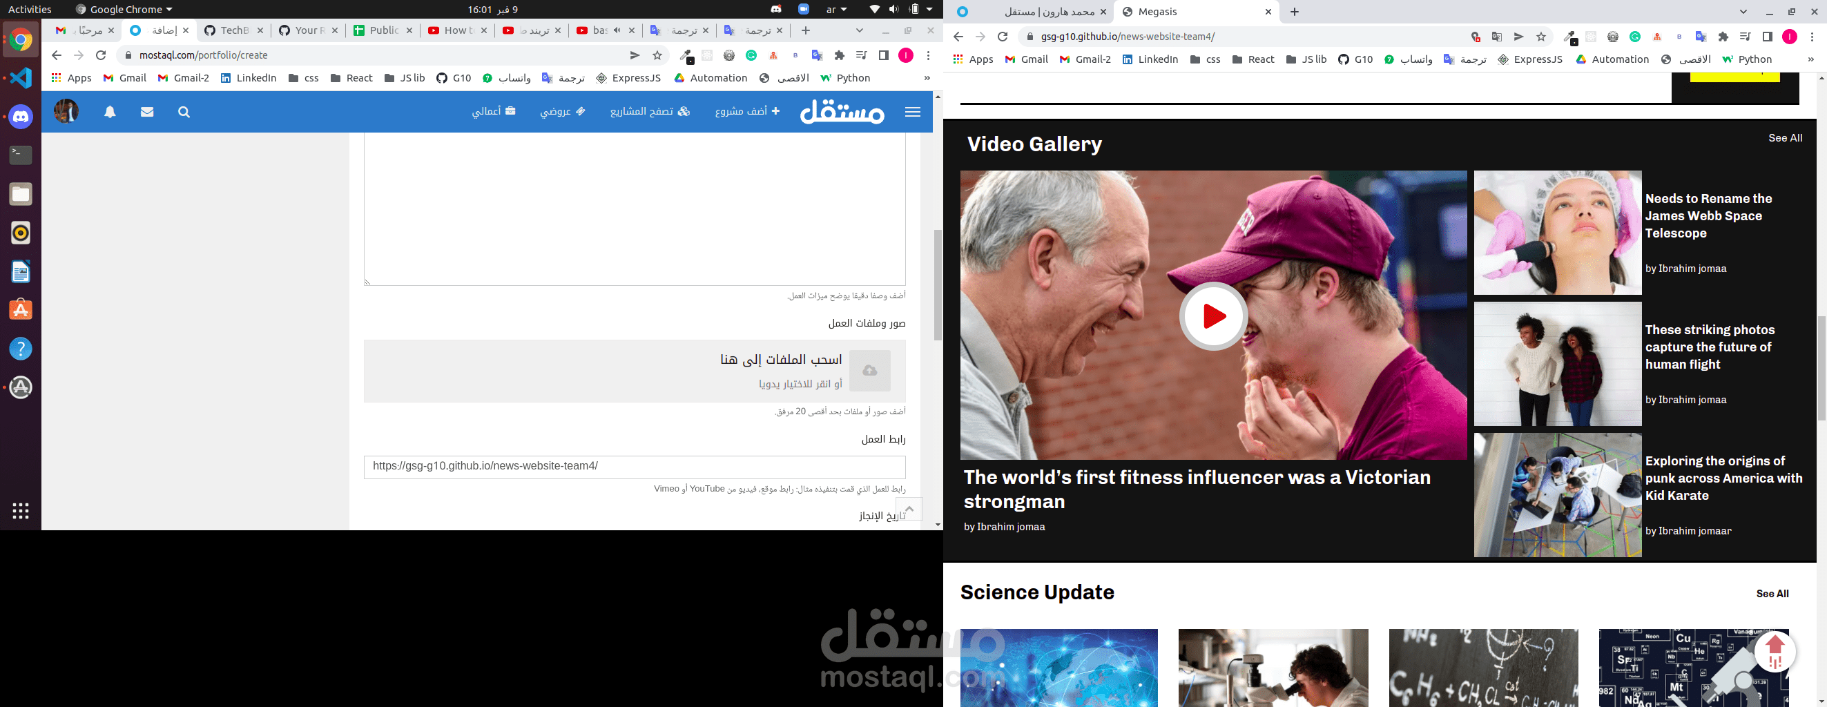Open the Mostaql hamburger menu

[913, 112]
